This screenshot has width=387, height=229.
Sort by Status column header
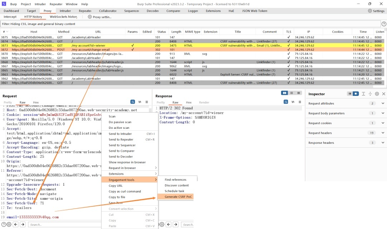(x=162, y=31)
